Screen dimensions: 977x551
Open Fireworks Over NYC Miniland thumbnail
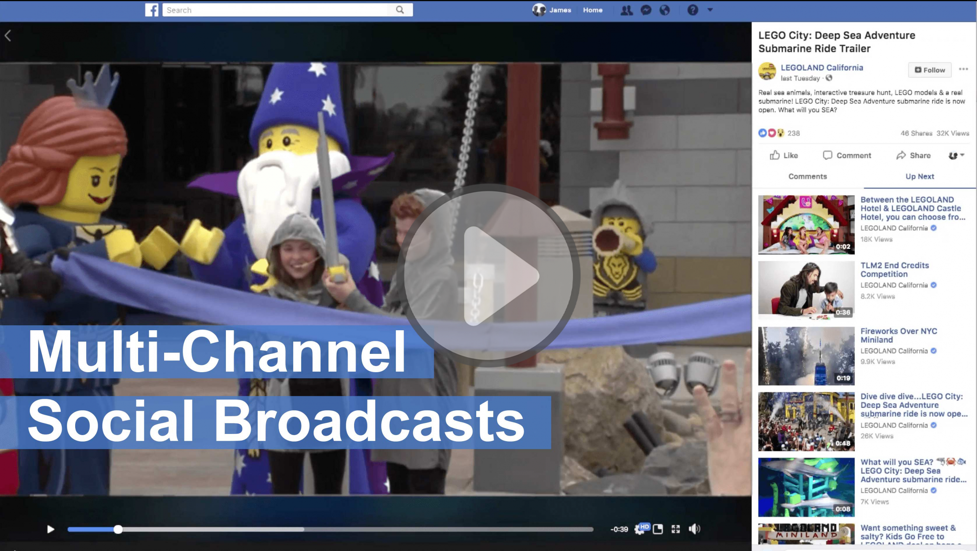[806, 356]
